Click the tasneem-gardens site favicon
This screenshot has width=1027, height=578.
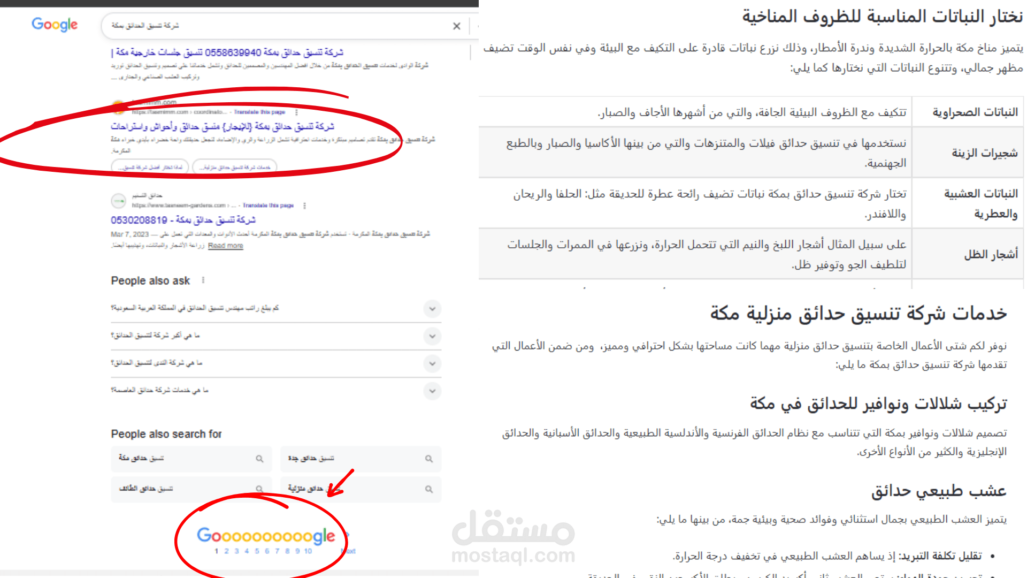point(118,201)
